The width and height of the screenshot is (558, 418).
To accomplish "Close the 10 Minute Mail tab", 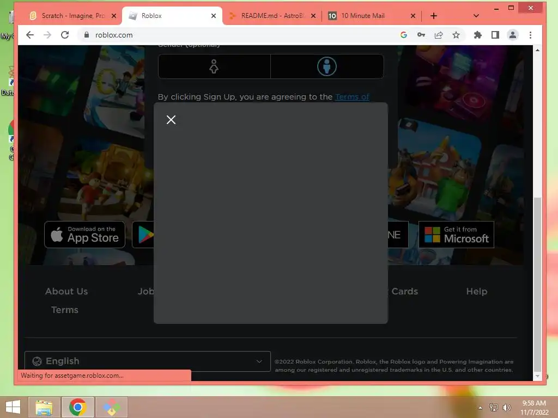I will coord(413,16).
